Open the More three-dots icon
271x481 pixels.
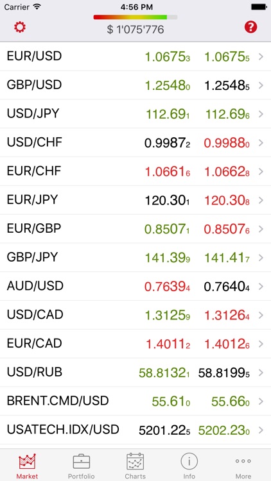point(243,461)
